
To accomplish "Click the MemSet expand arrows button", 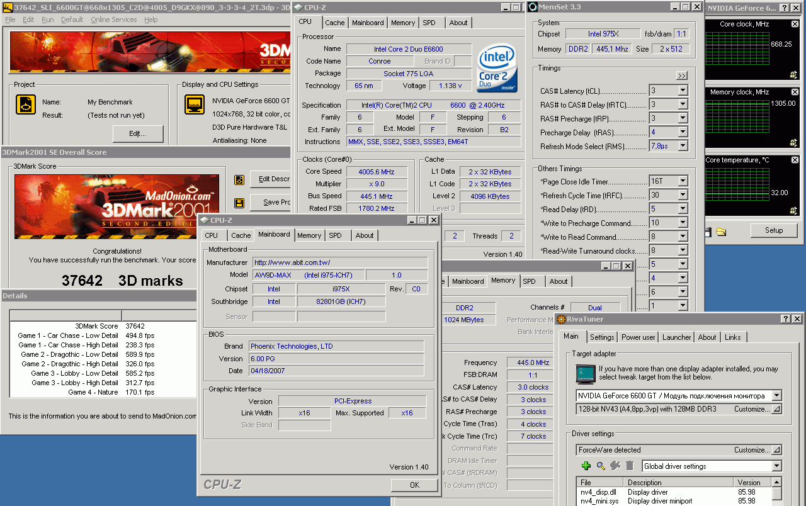I will (682, 76).
